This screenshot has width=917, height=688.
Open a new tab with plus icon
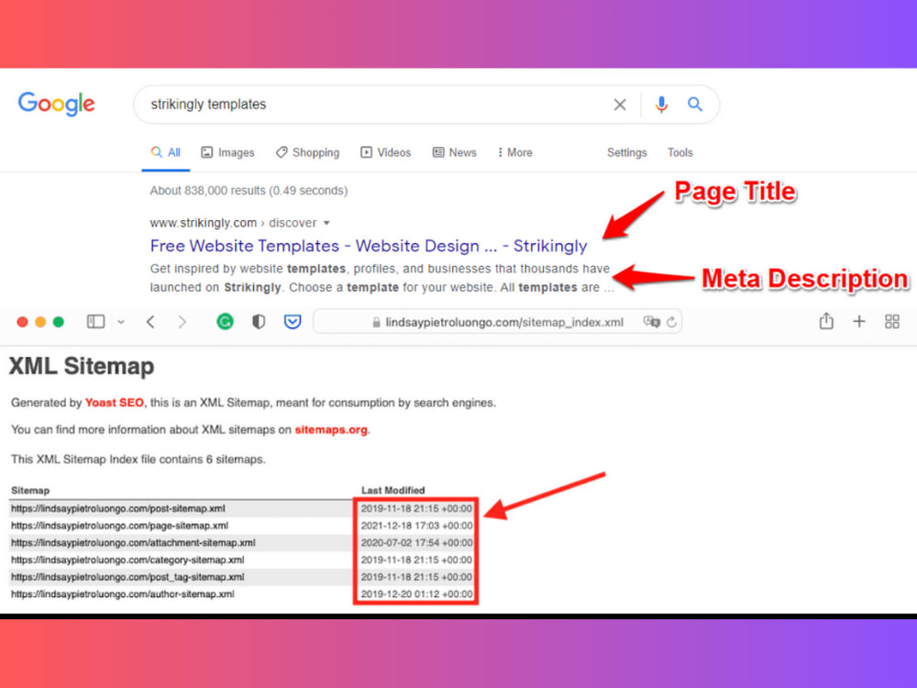pos(859,321)
